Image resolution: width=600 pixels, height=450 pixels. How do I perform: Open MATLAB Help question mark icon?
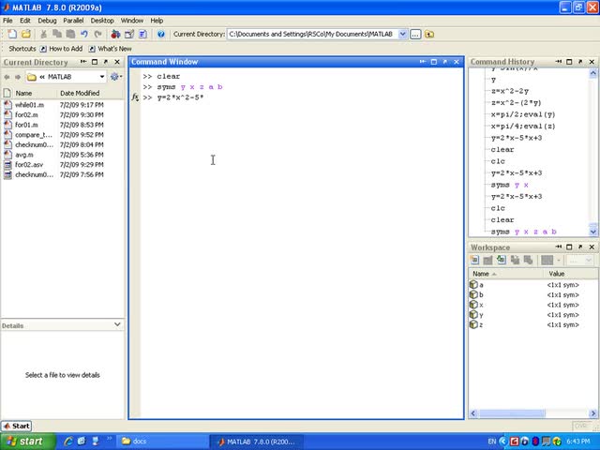point(161,34)
